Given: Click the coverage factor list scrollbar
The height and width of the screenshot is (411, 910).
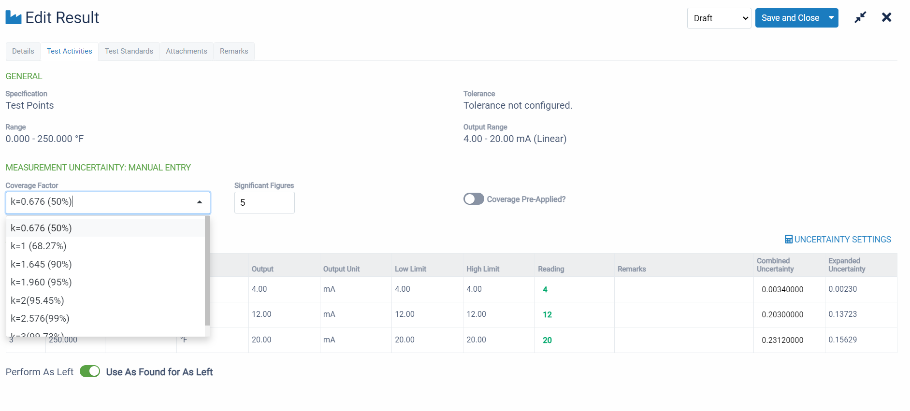Looking at the screenshot, I should click(x=207, y=270).
